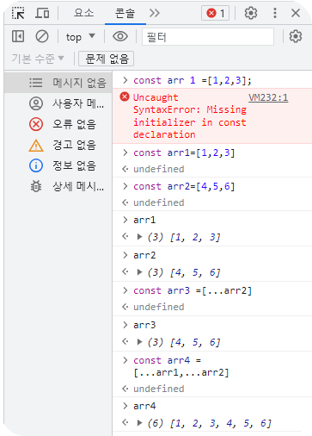Viewport: 312px width, 436px height.
Task: Click the text [...arr1,...arr2]
Action: pos(181,373)
